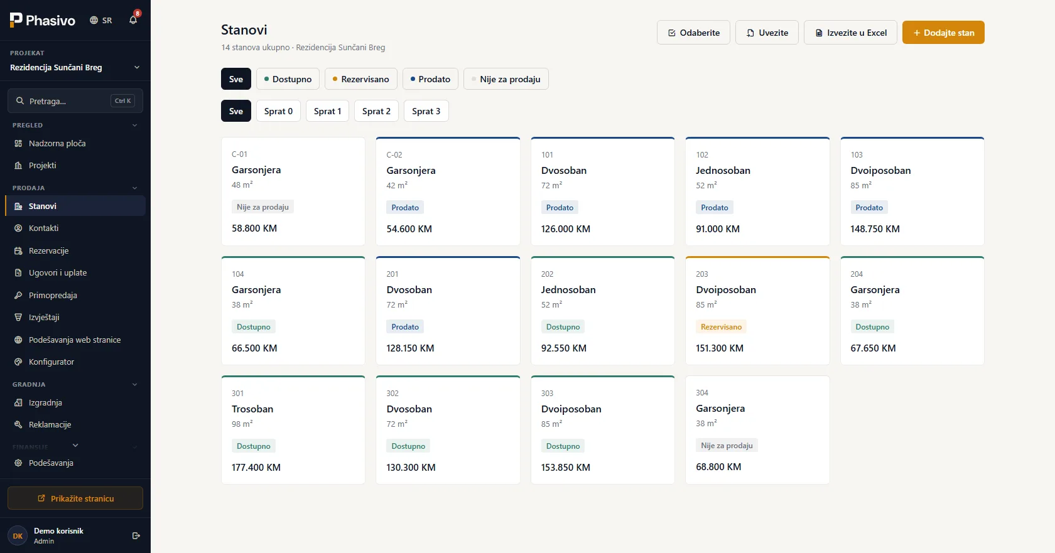Click the Prikažite stranicu button
The image size is (1055, 553).
click(x=75, y=498)
